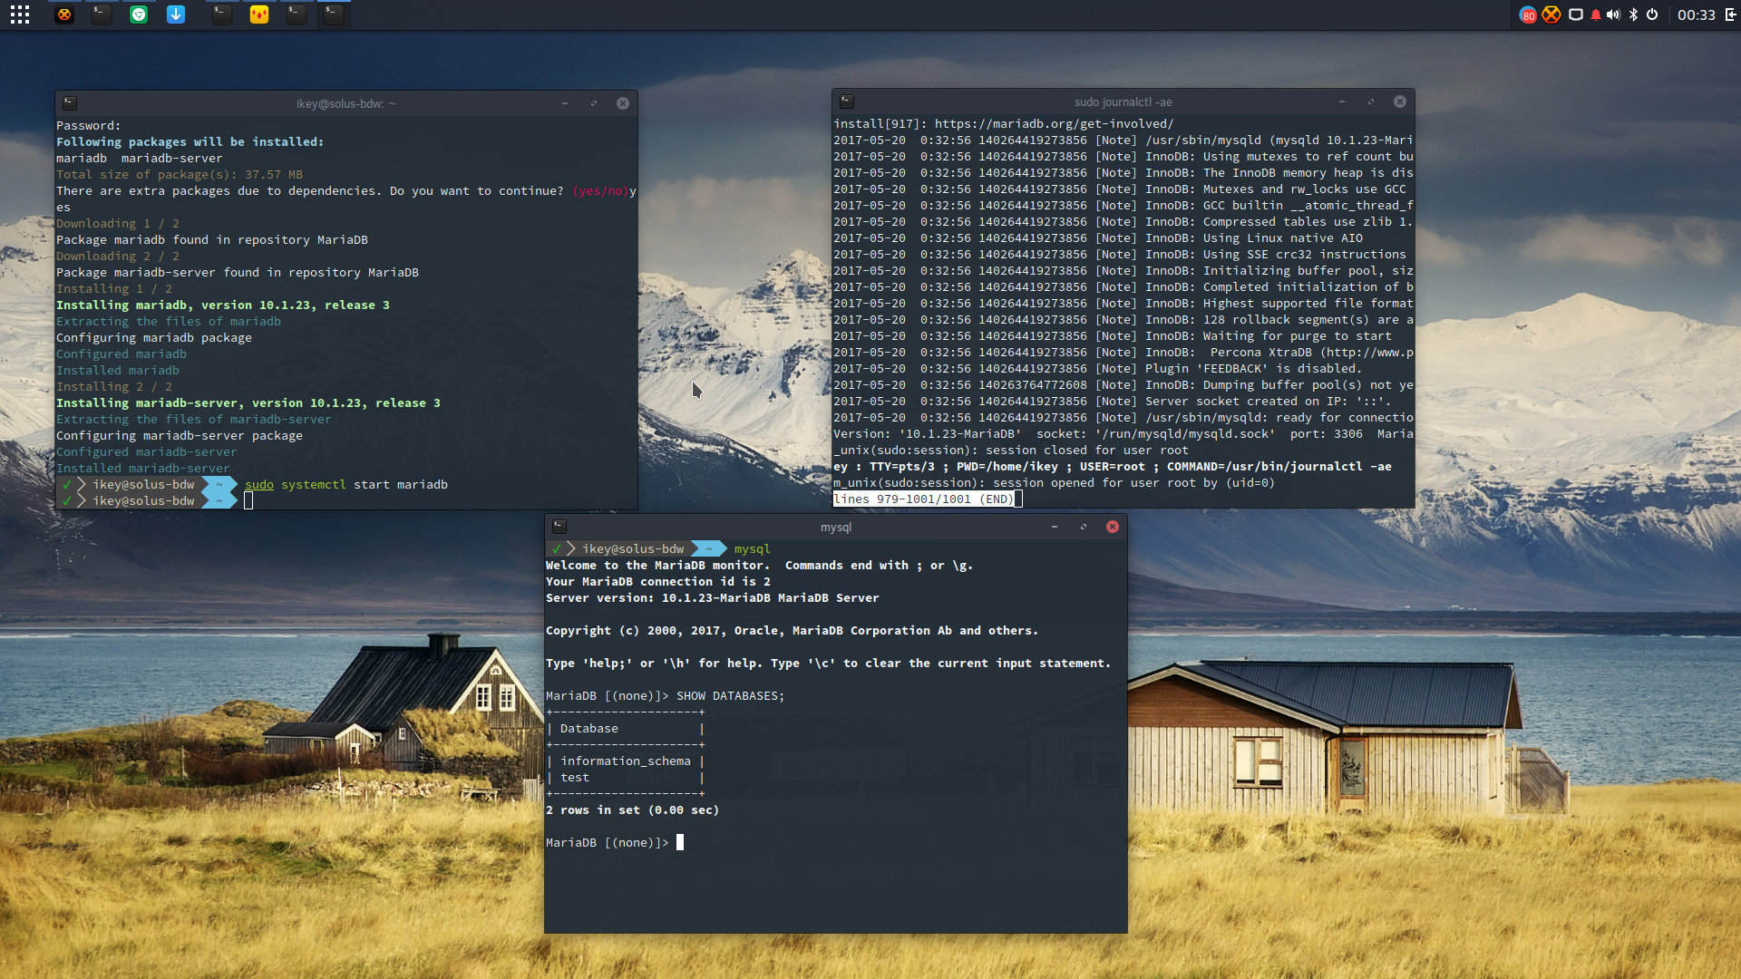Screen dimensions: 1741x979
Task: Click 'Installing mariadb-server, version 10.1.23' line
Action: (248, 403)
